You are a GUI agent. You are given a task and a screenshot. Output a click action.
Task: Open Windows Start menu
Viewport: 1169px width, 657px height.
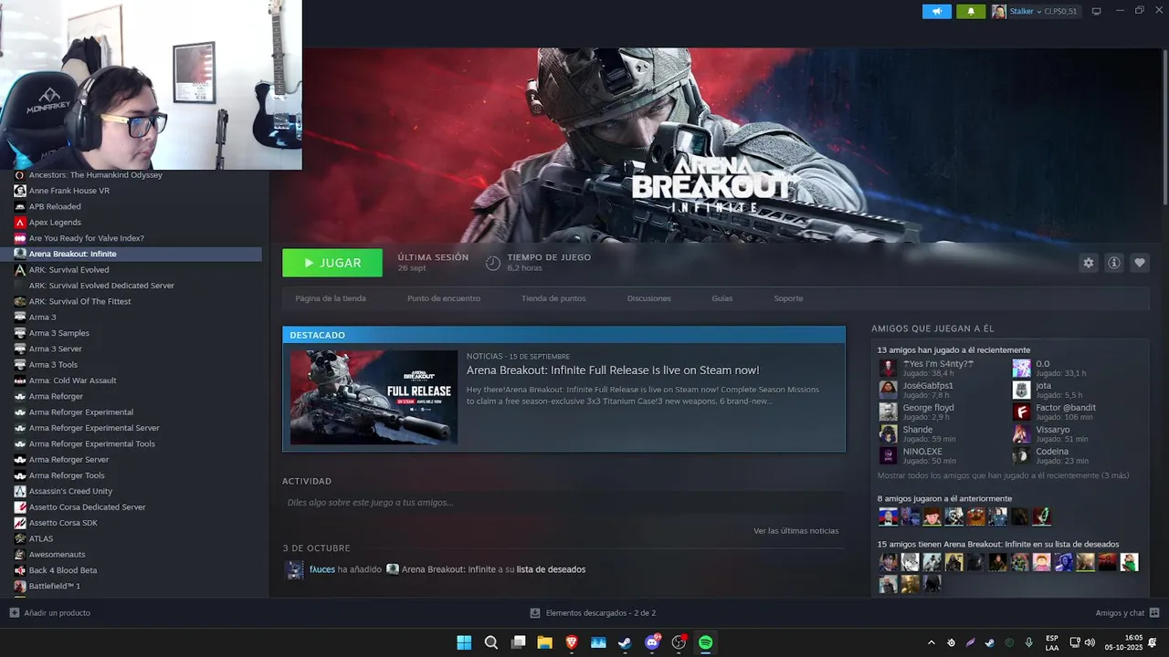tap(464, 642)
